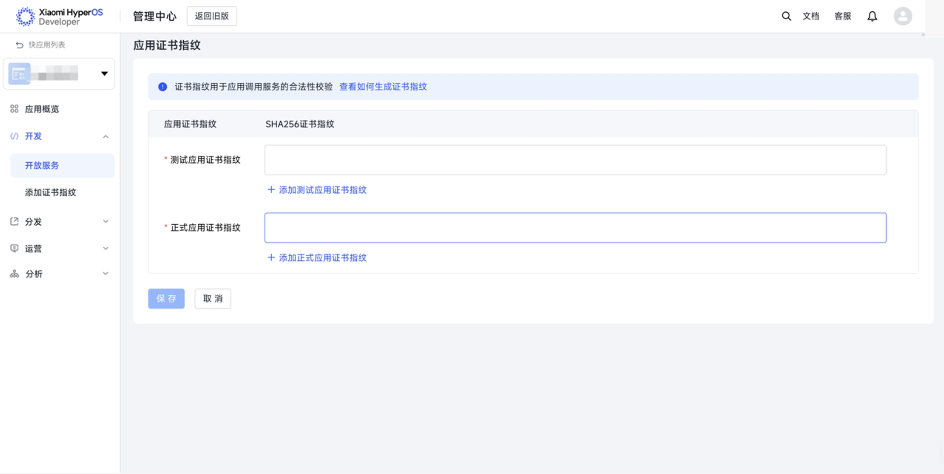Screen dimensions: 944x474
Task: Click the back arrow to quick app list
Action: click(x=19, y=45)
